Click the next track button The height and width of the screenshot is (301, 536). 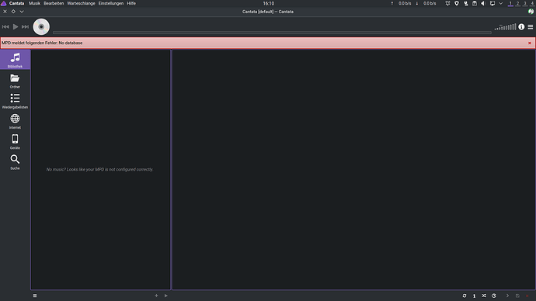click(x=26, y=26)
